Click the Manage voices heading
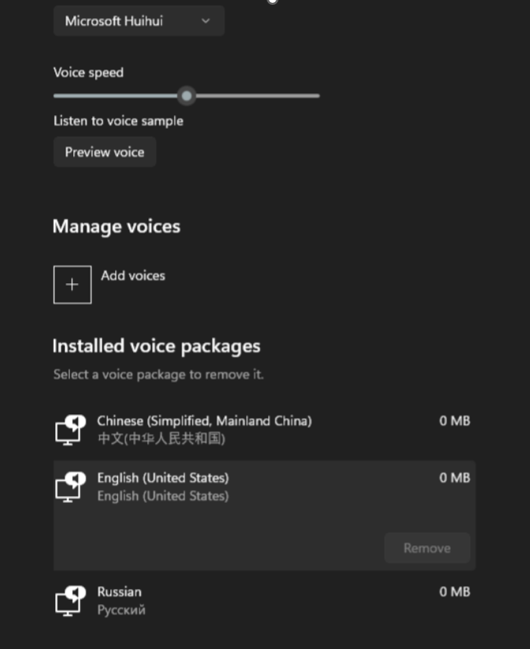The height and width of the screenshot is (649, 530). 116,227
